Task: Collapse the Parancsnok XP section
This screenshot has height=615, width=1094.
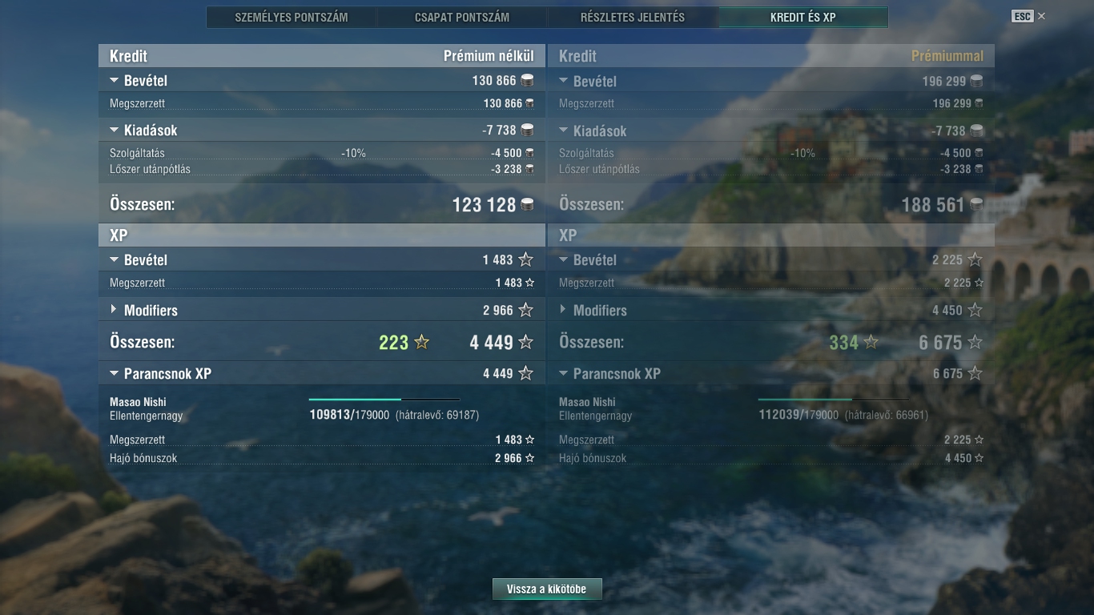Action: (114, 374)
